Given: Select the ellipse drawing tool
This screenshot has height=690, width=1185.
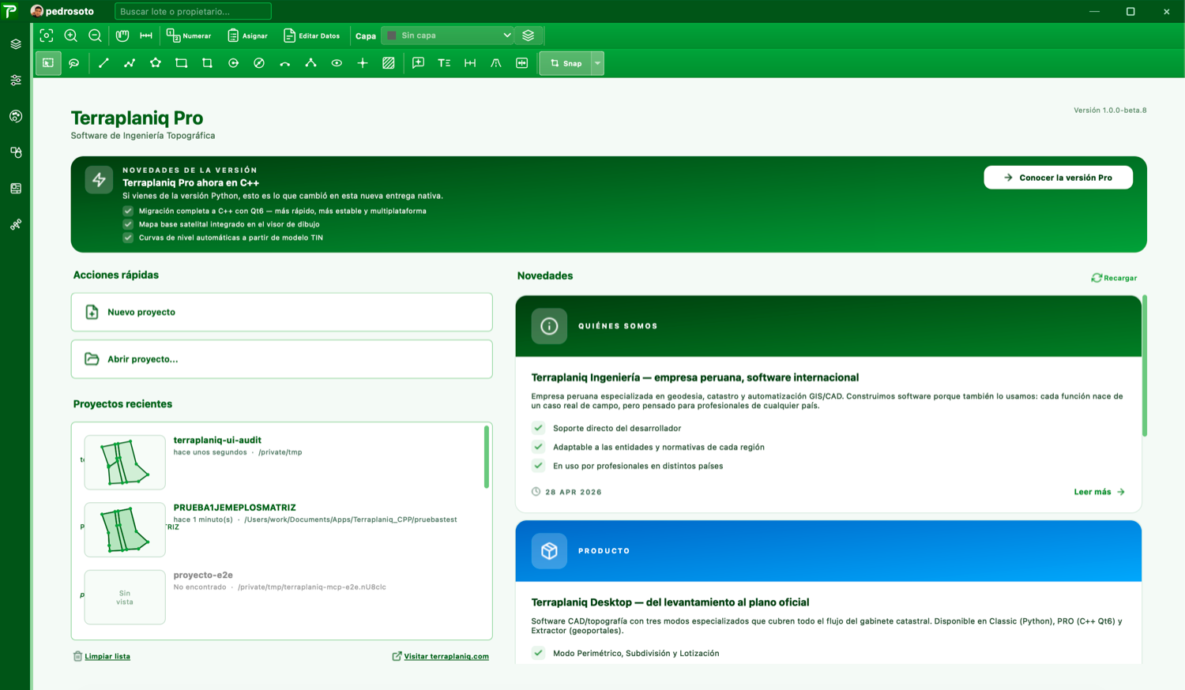Looking at the screenshot, I should point(337,63).
